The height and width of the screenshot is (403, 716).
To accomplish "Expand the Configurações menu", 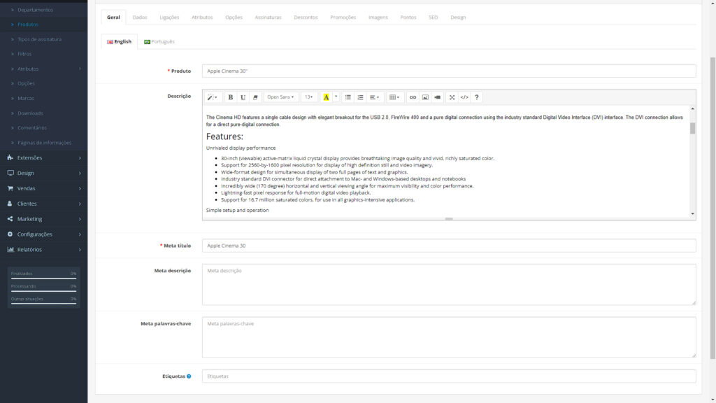I will point(44,234).
